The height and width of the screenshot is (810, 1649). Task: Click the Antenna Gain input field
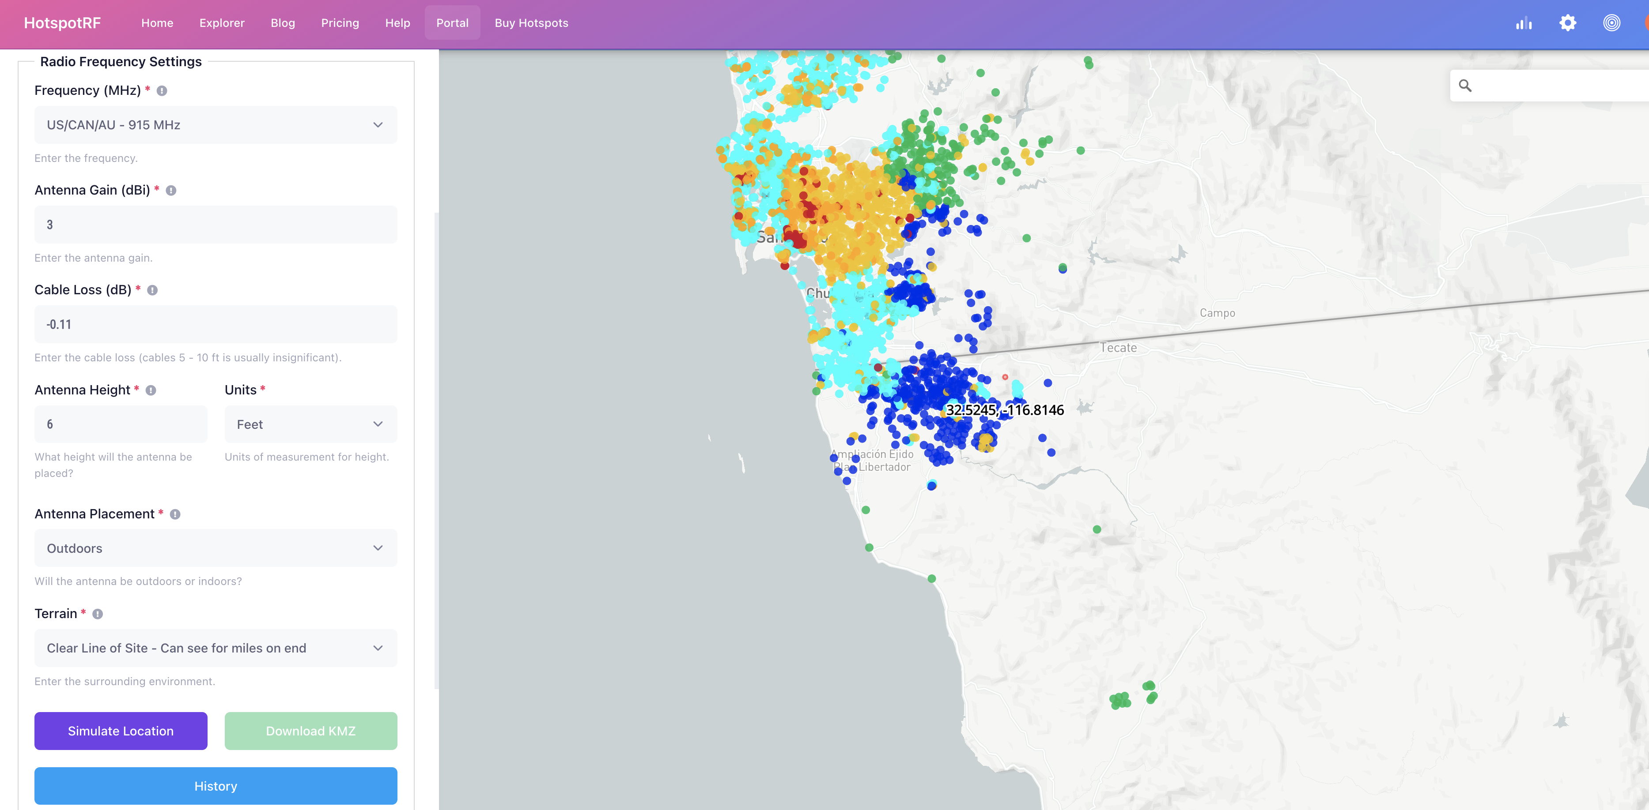215,225
